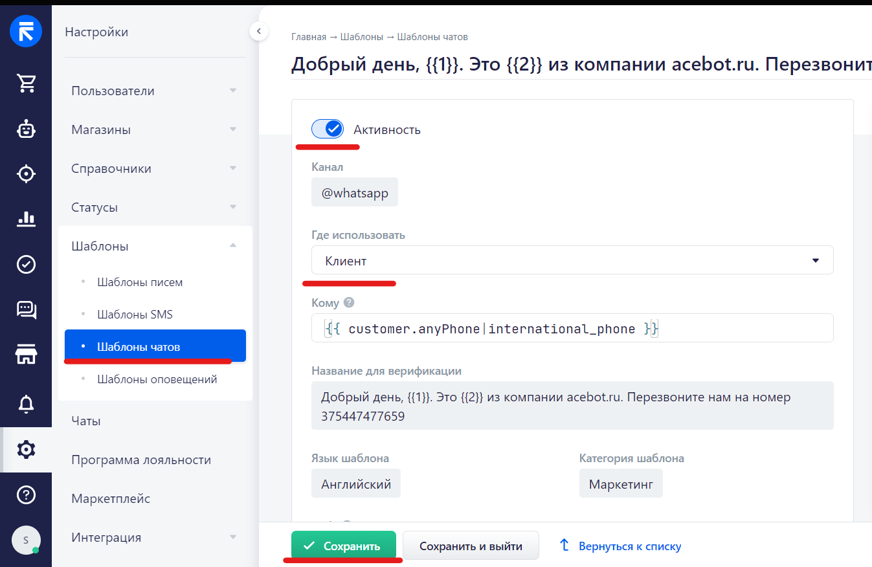Viewport: 872px width, 567px height.
Task: Open the crosshair target sidebar icon
Action: point(26,173)
